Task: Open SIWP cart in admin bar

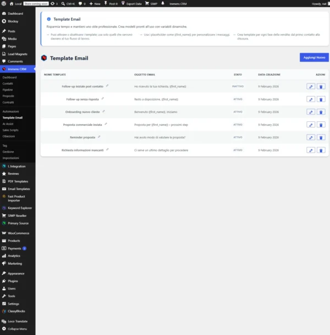Action: coord(151,4)
